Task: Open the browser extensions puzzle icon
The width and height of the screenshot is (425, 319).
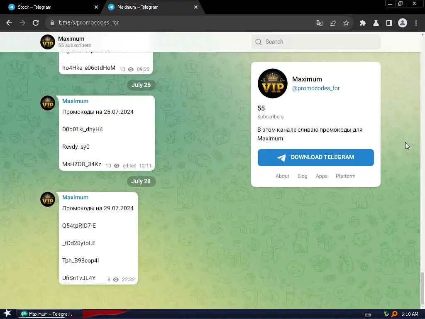Action: pyautogui.click(x=363, y=23)
